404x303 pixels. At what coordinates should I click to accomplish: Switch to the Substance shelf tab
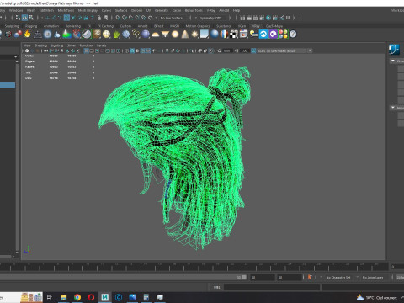pos(224,26)
